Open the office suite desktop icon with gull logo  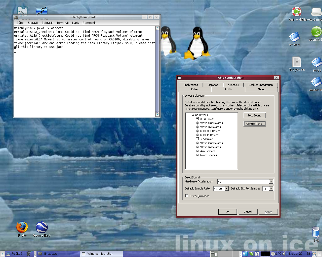point(42,12)
